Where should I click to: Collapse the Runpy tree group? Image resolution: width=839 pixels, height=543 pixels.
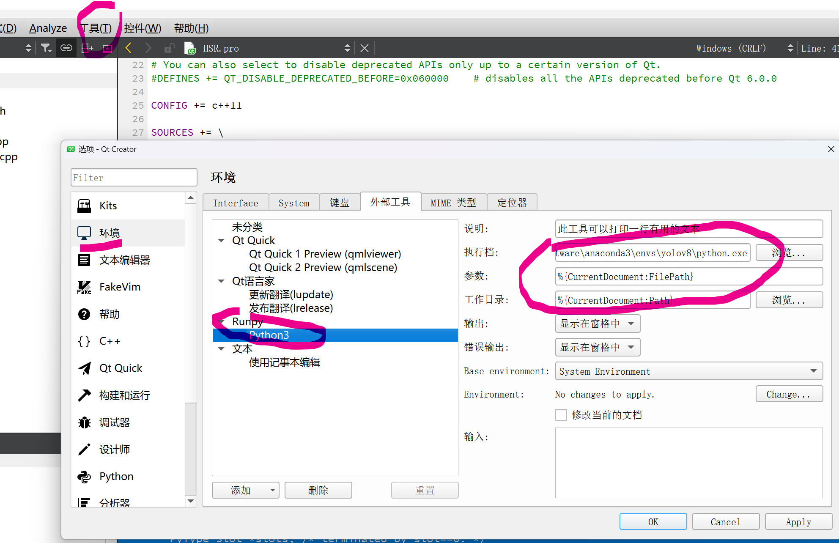pos(221,322)
